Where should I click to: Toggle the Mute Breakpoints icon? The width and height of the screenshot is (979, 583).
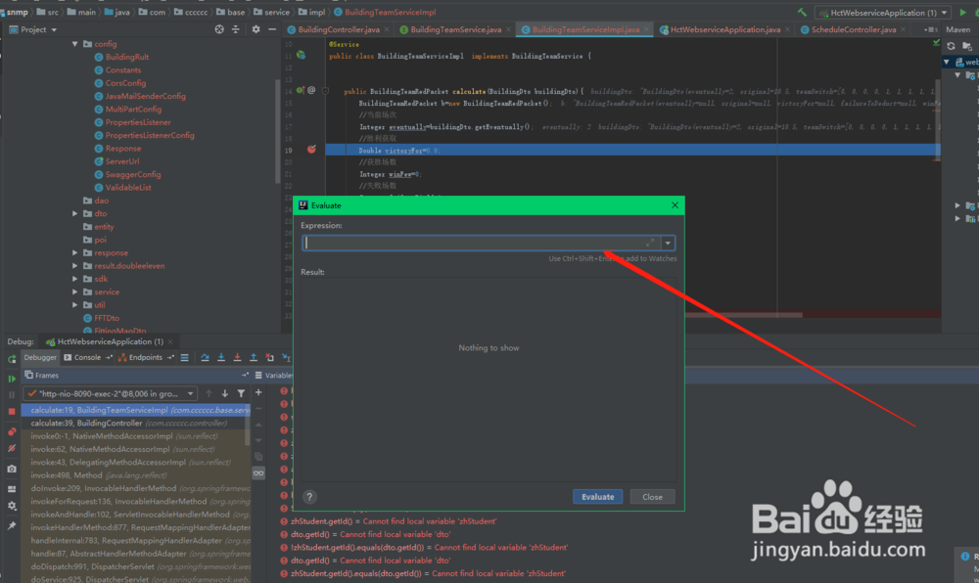(x=12, y=448)
